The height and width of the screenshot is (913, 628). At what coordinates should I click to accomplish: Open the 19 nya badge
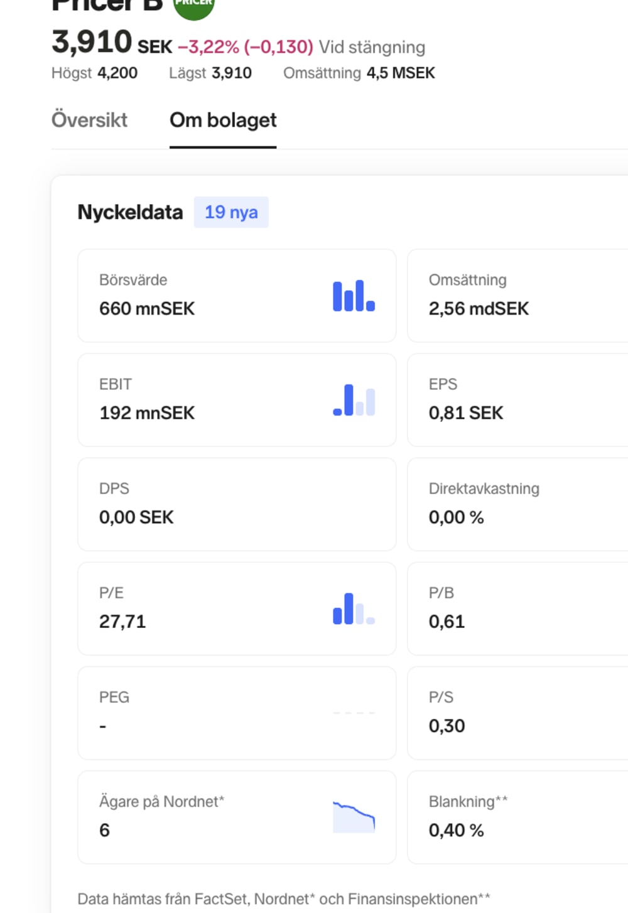point(231,212)
